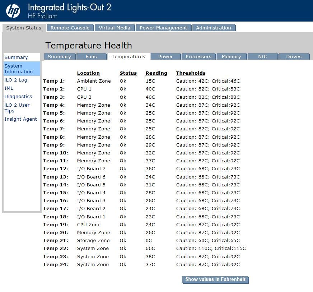Viewport: 313px width, 292px height.
Task: Click the HP logo icon
Action: [13, 11]
